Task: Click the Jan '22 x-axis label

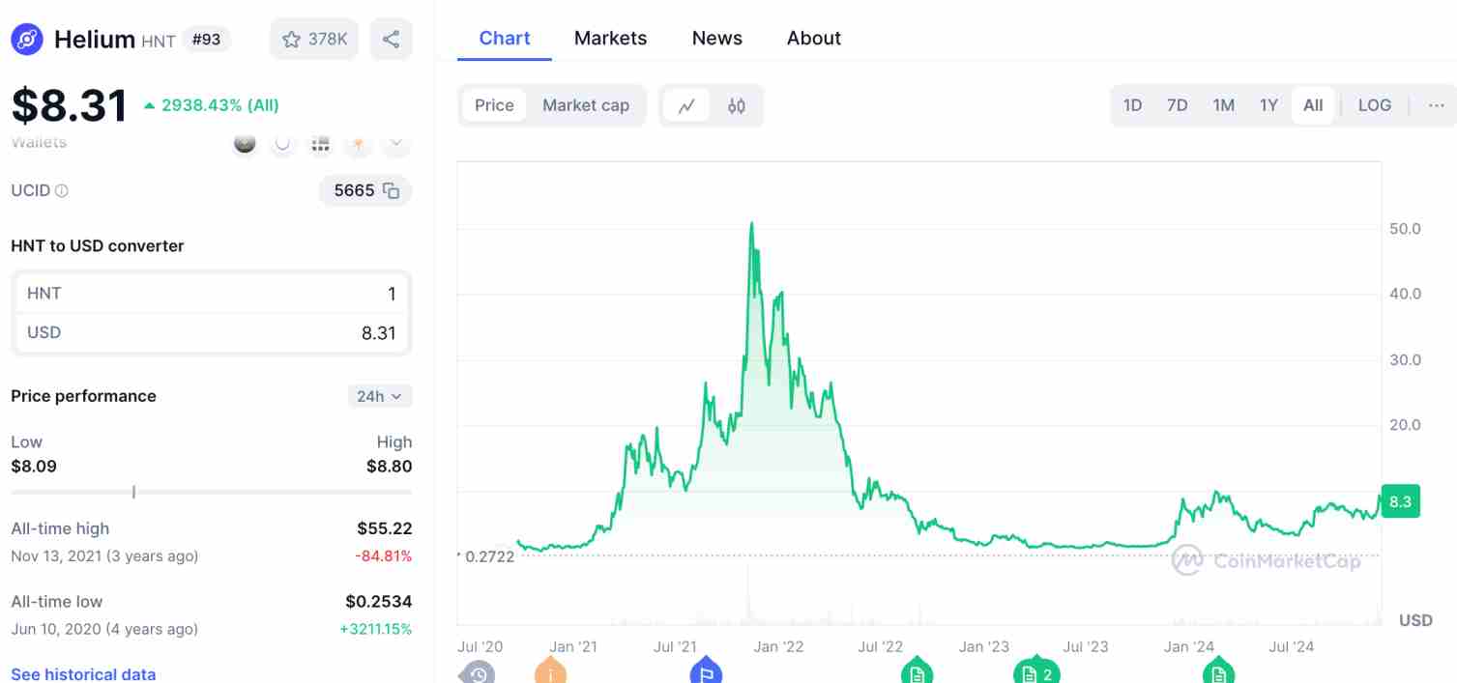Action: point(779,646)
